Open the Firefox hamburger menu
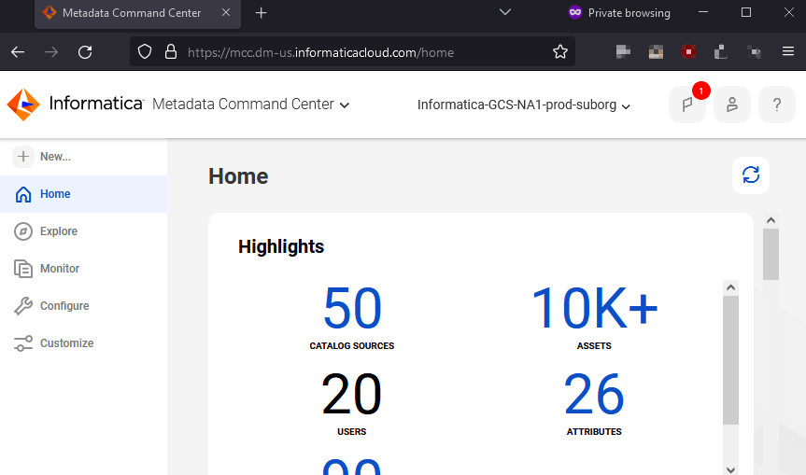This screenshot has width=806, height=475. 788,51
